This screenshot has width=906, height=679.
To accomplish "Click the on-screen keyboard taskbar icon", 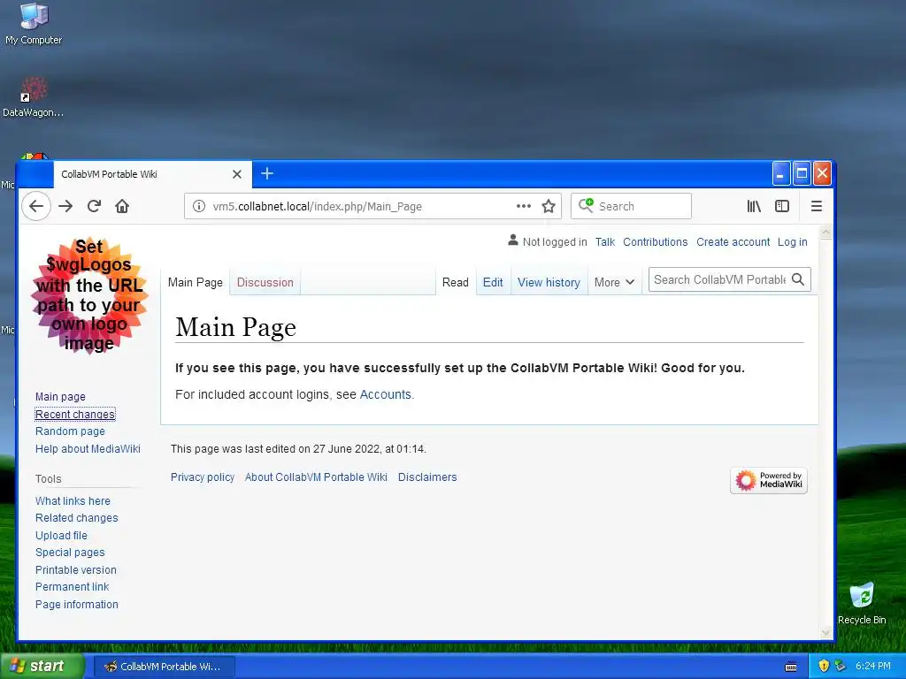I will (791, 667).
